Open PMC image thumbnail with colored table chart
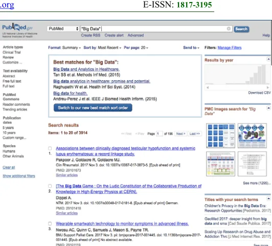This screenshot has height=246, width=272. coord(220,164)
